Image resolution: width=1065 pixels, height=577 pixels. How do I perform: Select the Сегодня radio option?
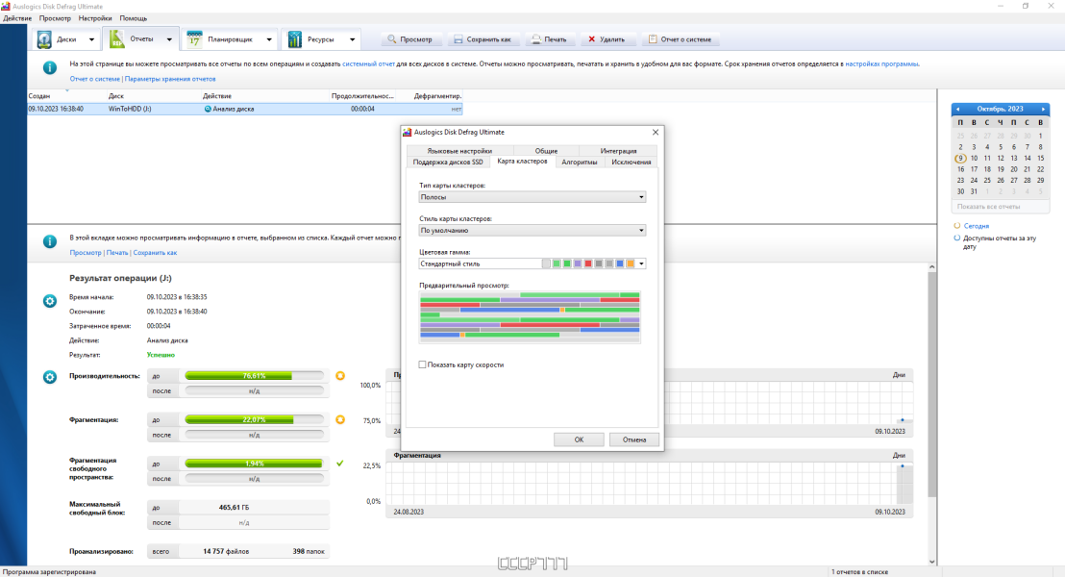click(957, 226)
